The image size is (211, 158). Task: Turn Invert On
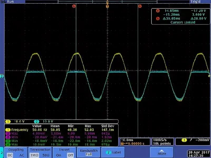tap(59, 155)
